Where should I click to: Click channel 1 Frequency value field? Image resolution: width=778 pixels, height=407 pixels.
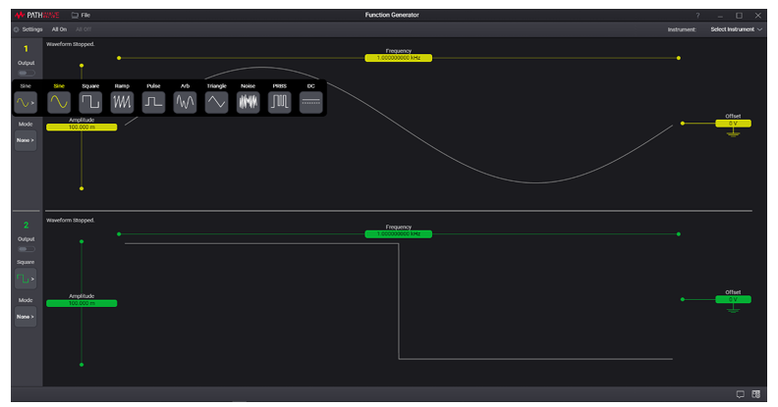pos(399,58)
